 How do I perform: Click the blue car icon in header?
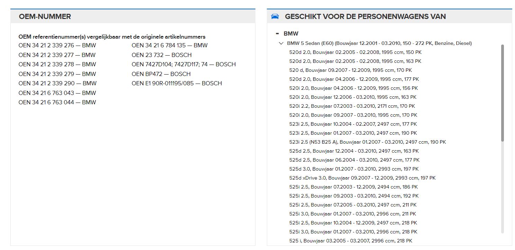click(x=275, y=16)
